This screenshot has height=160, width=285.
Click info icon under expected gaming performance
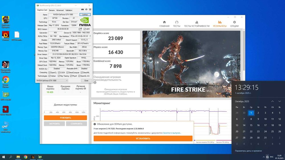point(95,83)
